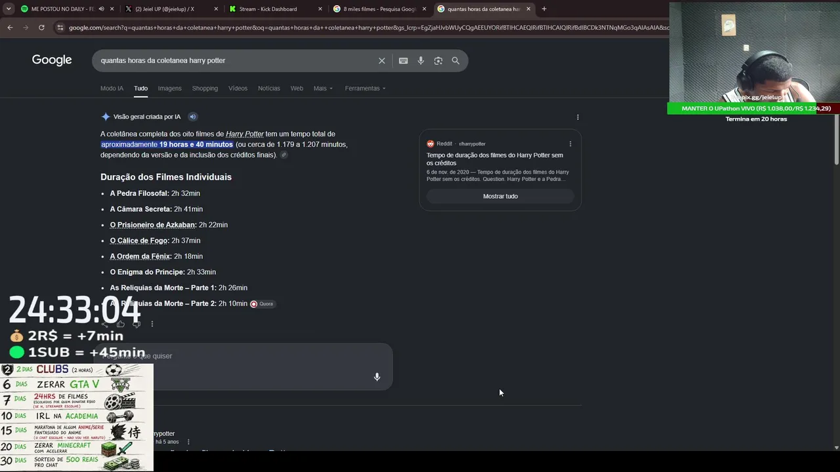Close the Kick Dashboard tab

(320, 9)
